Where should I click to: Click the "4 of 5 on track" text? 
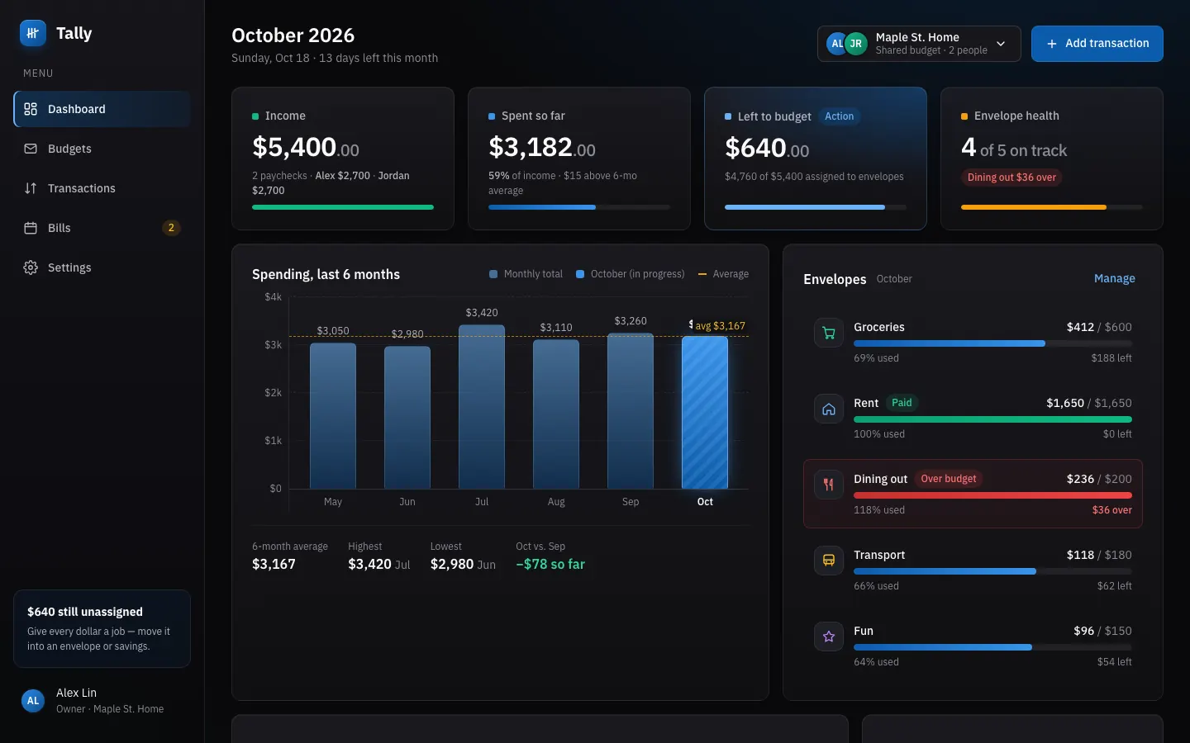coord(1014,149)
